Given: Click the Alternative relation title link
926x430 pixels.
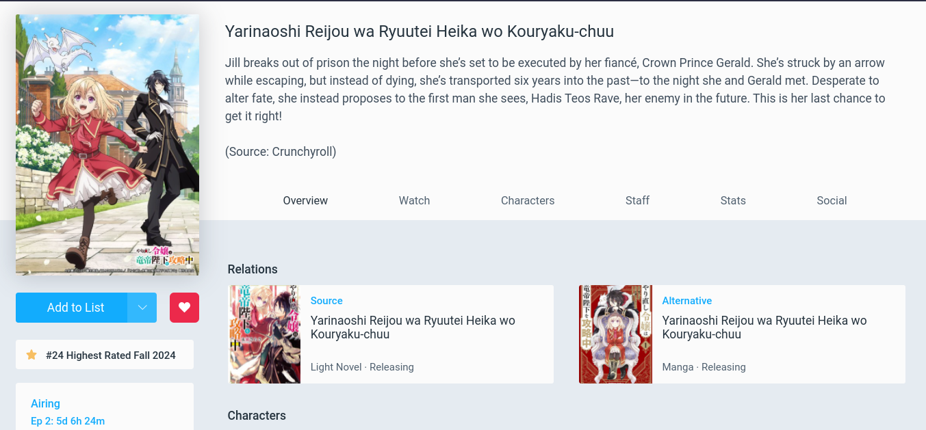Looking at the screenshot, I should 764,327.
